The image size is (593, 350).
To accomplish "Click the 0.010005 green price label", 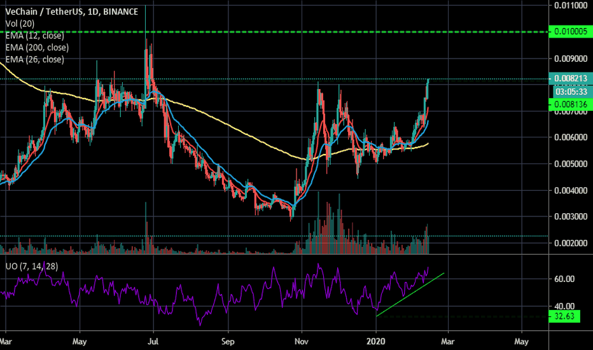I will pyautogui.click(x=570, y=31).
